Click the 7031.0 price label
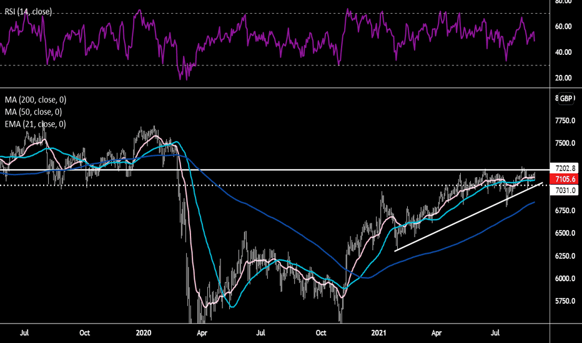582x343 pixels. [565, 191]
